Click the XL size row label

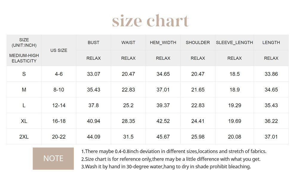(x=24, y=121)
